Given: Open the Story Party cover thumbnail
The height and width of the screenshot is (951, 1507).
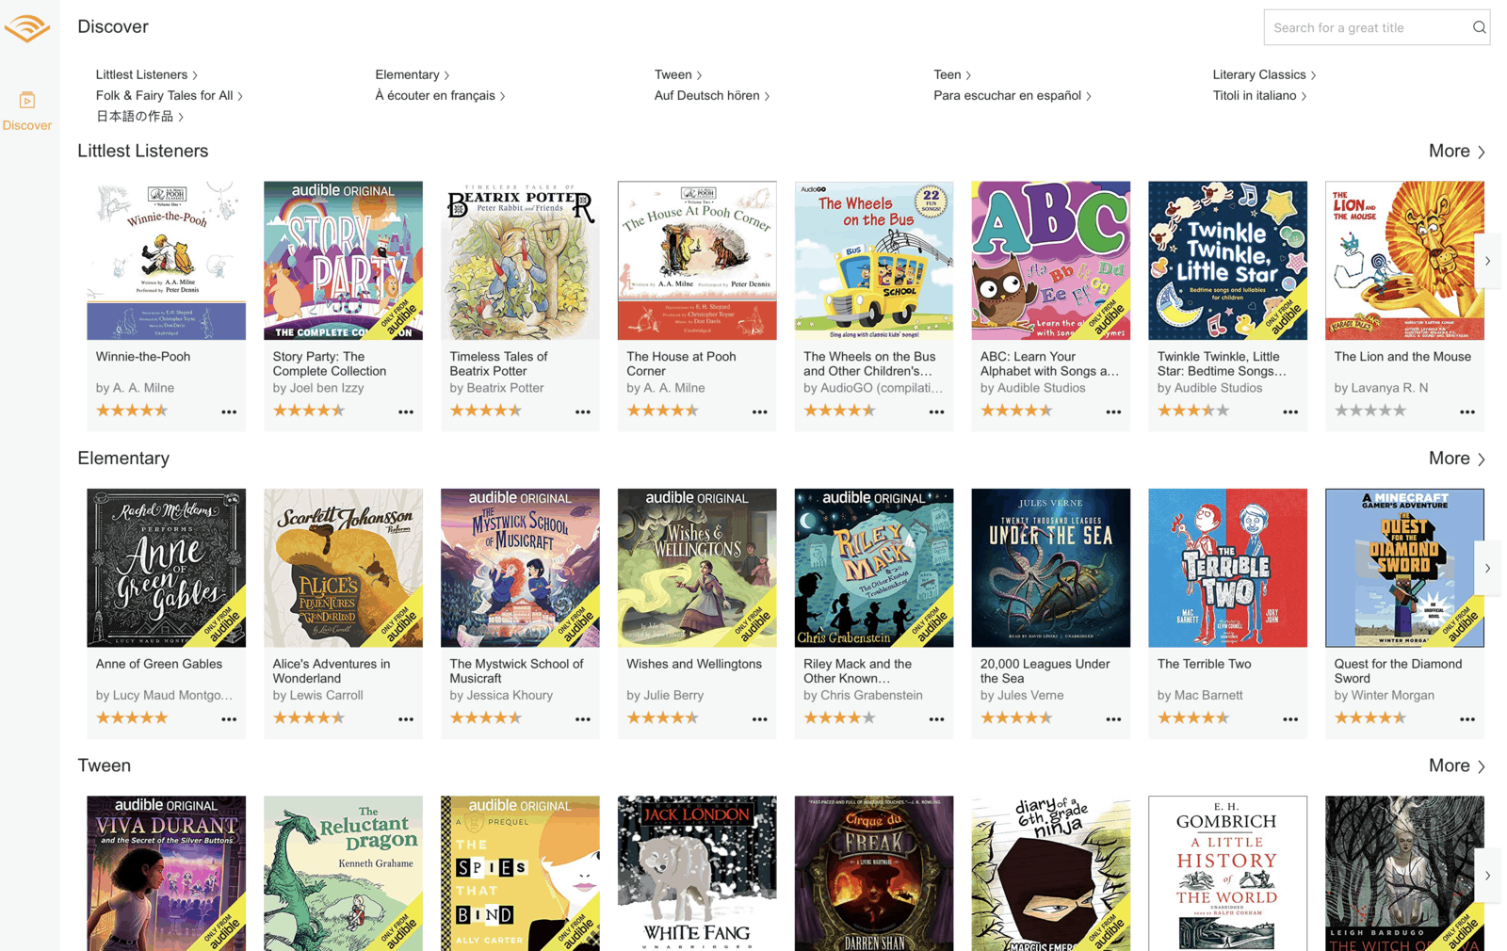Looking at the screenshot, I should (x=343, y=261).
